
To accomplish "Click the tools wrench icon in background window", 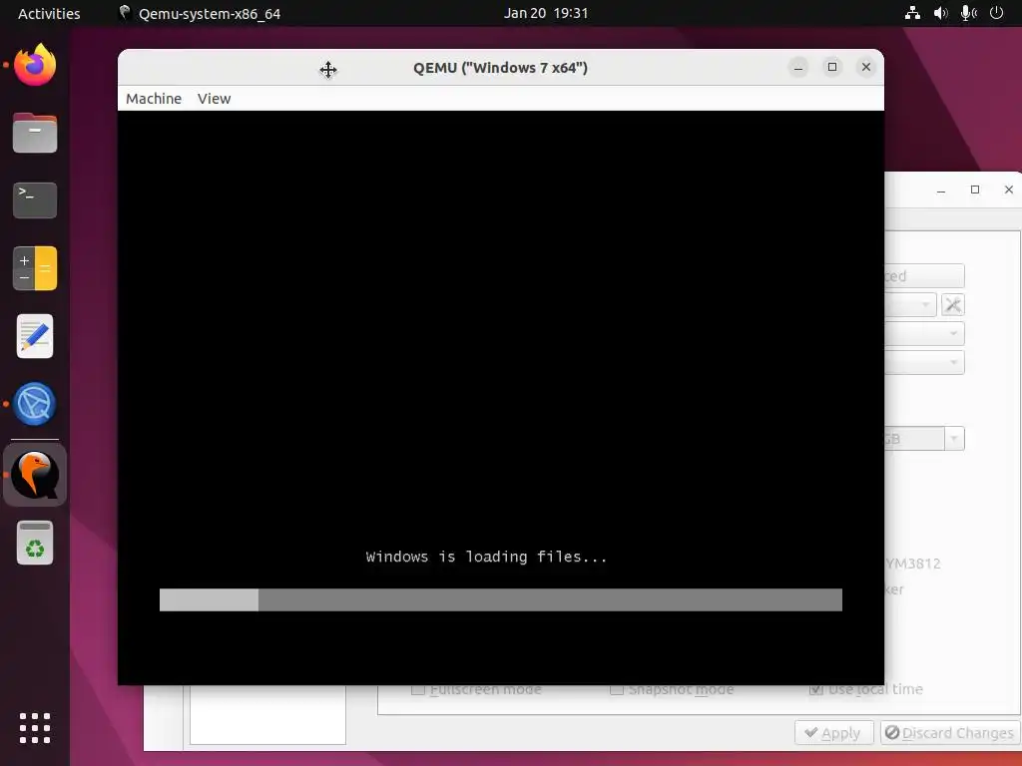I will [953, 305].
